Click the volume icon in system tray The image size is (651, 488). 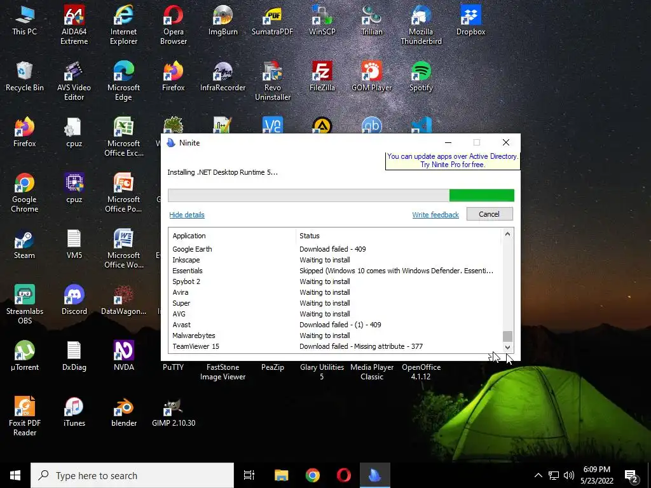(569, 475)
